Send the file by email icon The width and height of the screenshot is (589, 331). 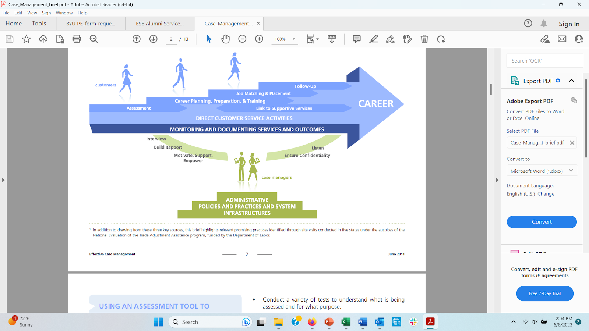pyautogui.click(x=562, y=39)
